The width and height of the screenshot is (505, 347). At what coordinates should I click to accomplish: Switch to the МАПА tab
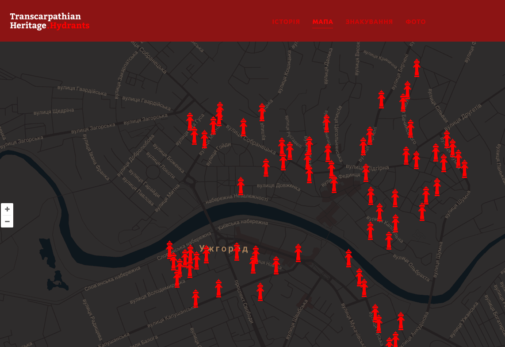pos(322,22)
